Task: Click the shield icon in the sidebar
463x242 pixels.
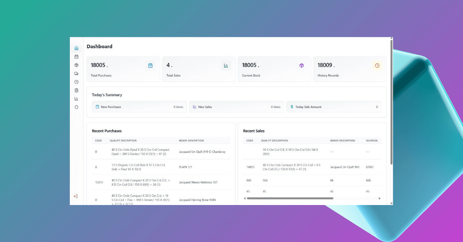Action: coord(76,107)
